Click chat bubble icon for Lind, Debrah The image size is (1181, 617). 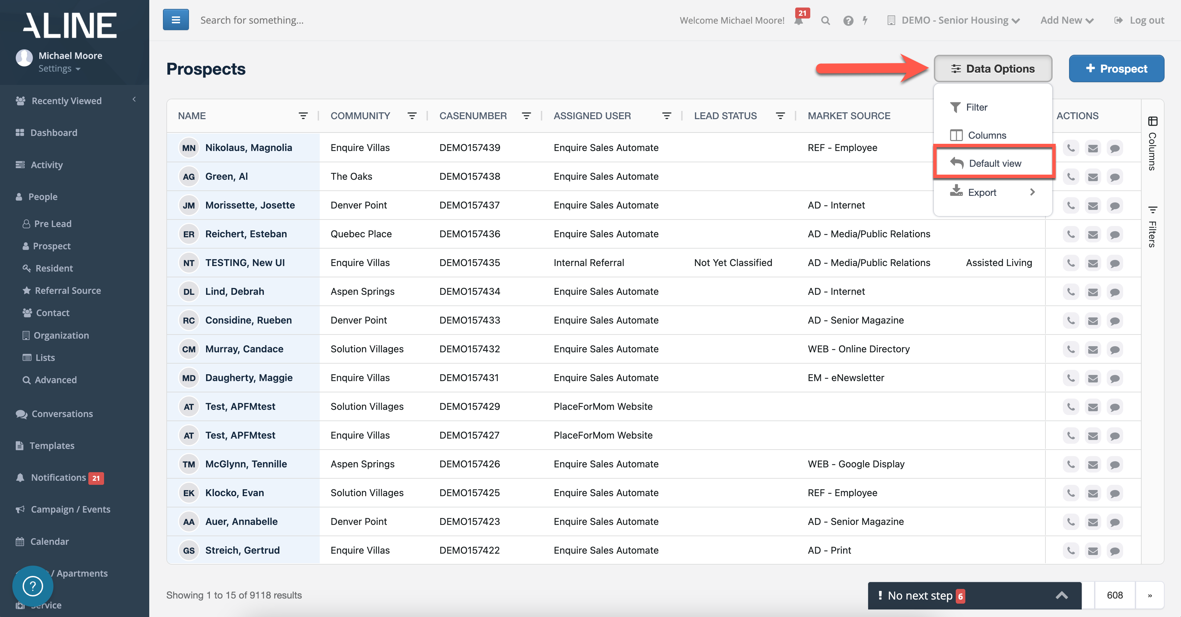pyautogui.click(x=1115, y=292)
